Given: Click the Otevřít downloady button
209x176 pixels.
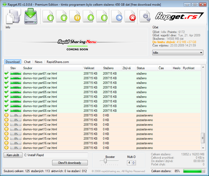Looking at the screenshot, I should point(70,163).
